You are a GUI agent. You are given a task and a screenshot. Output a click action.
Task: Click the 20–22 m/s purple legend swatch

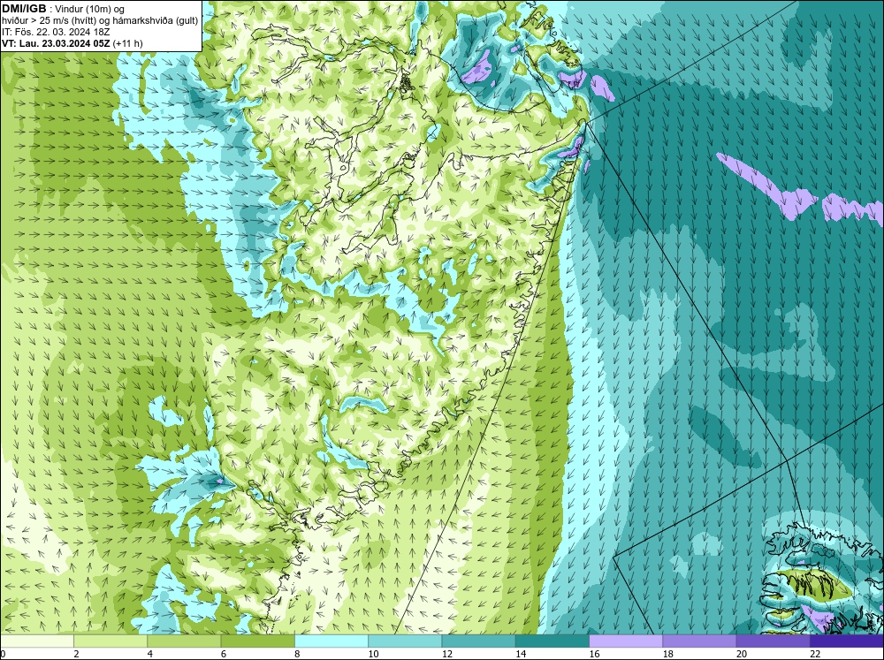pyautogui.click(x=773, y=641)
